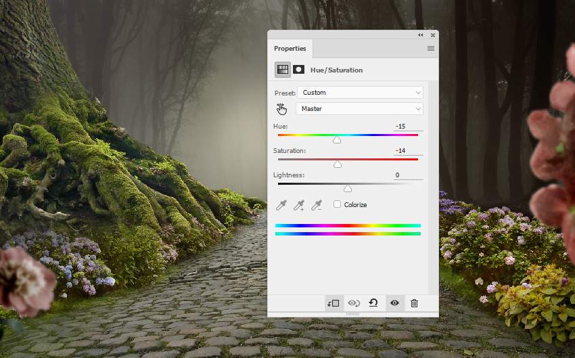Pick the eyedropper tool
This screenshot has height=358, width=575.
(x=281, y=205)
